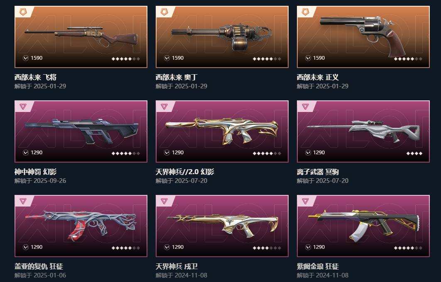Image resolution: width=441 pixels, height=282 pixels.
Task: Click the 1590 price on 西部未来 正义
Action: (x=318, y=58)
